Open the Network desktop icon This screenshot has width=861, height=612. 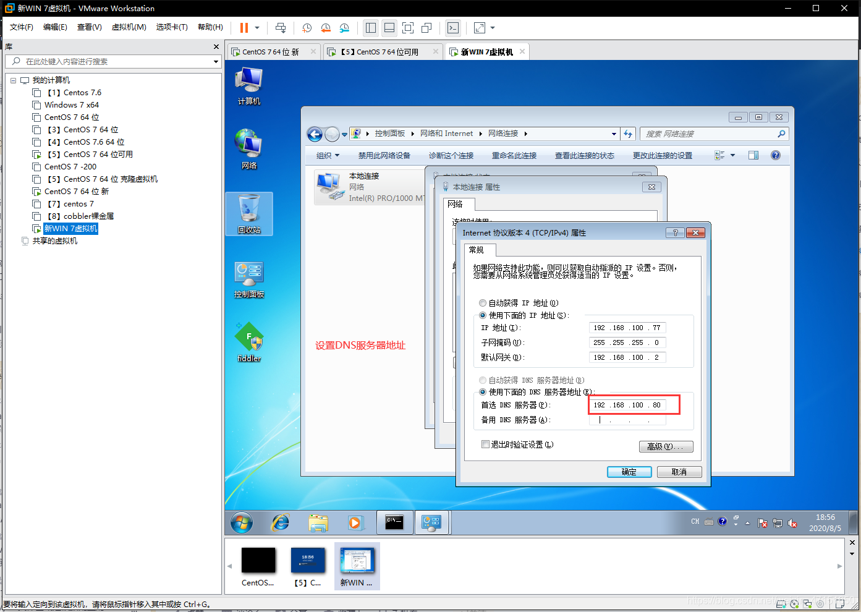(249, 149)
